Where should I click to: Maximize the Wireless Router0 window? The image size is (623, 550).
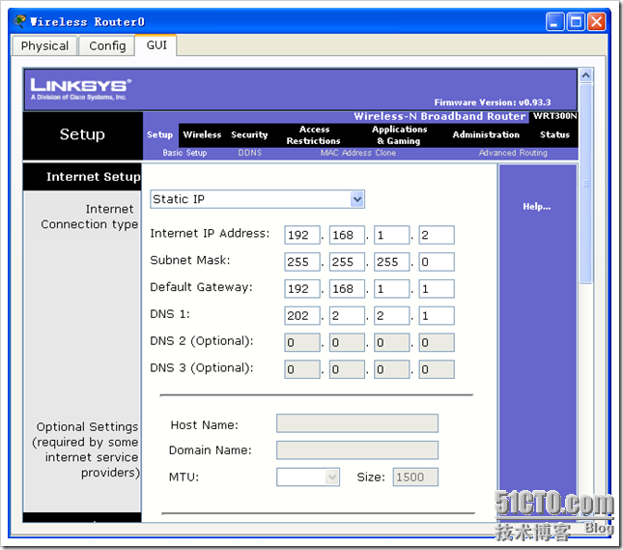(x=576, y=22)
